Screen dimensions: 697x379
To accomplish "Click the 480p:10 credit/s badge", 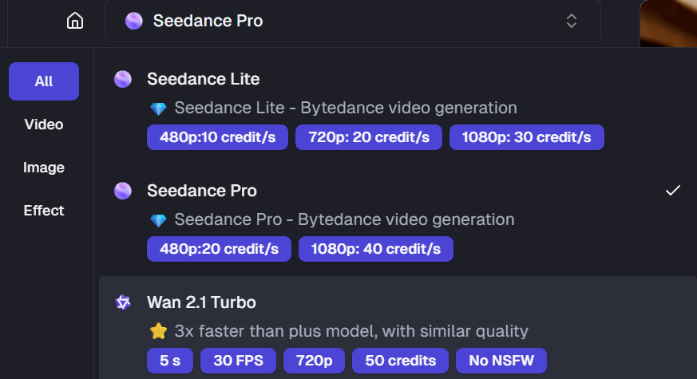I will pos(217,137).
